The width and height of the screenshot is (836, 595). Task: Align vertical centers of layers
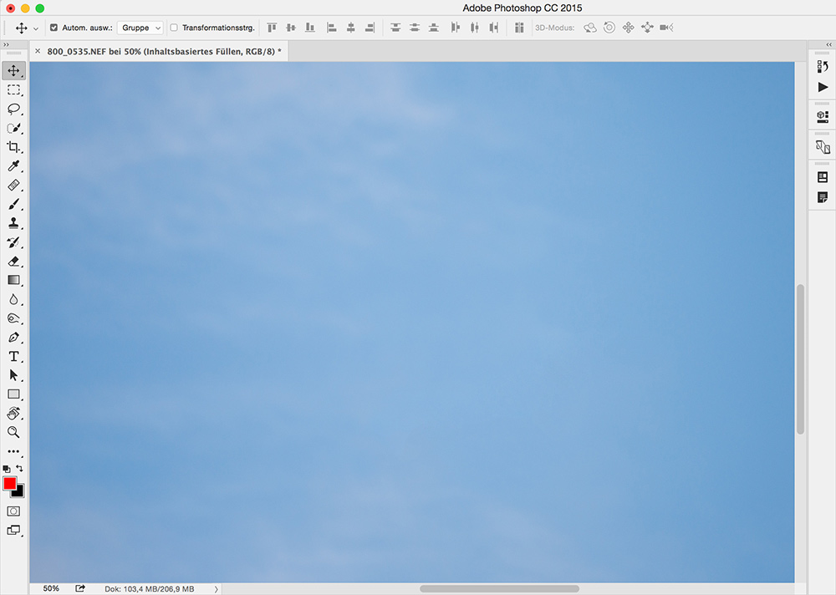(x=291, y=28)
